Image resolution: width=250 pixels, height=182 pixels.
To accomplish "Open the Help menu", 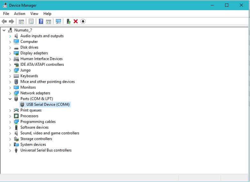I will click(47, 14).
